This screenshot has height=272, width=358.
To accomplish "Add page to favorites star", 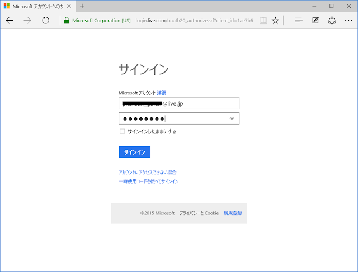I will pyautogui.click(x=275, y=21).
